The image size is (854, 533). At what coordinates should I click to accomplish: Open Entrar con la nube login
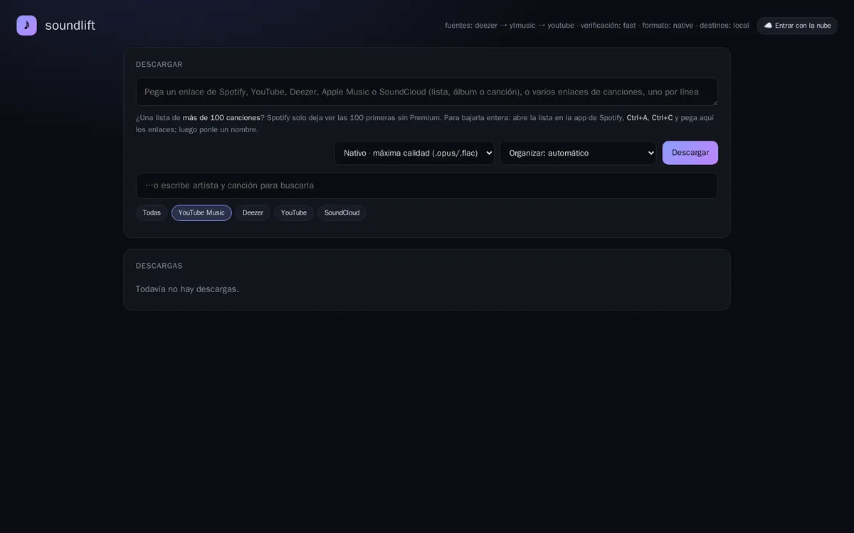point(797,26)
